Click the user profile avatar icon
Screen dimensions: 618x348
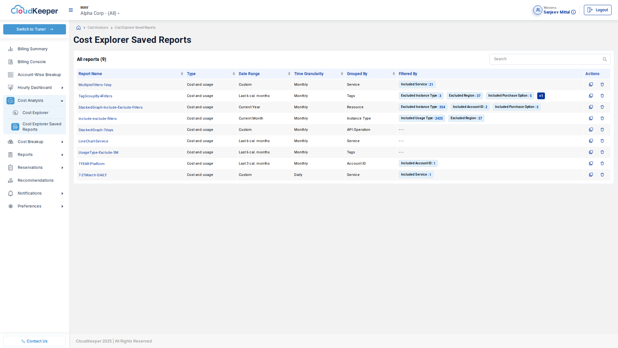click(x=538, y=10)
